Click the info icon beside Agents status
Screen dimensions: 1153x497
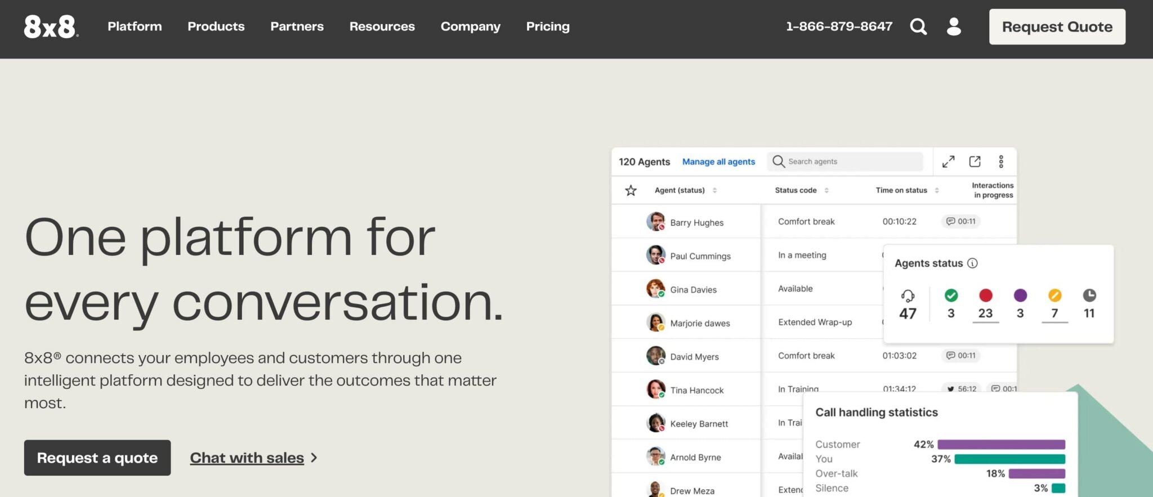(972, 263)
